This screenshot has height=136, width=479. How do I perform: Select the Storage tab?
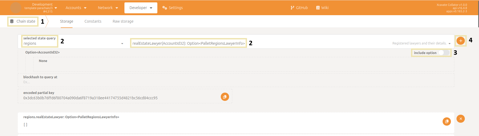[66, 21]
